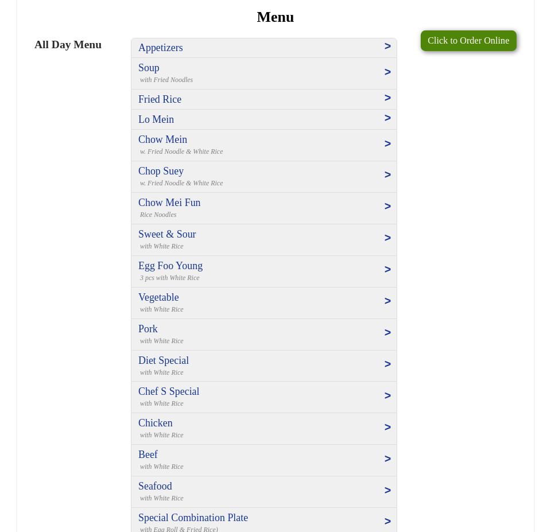Viewport: 551px width, 532px height.
Task: Open the Diet Special menu section
Action: [164, 360]
